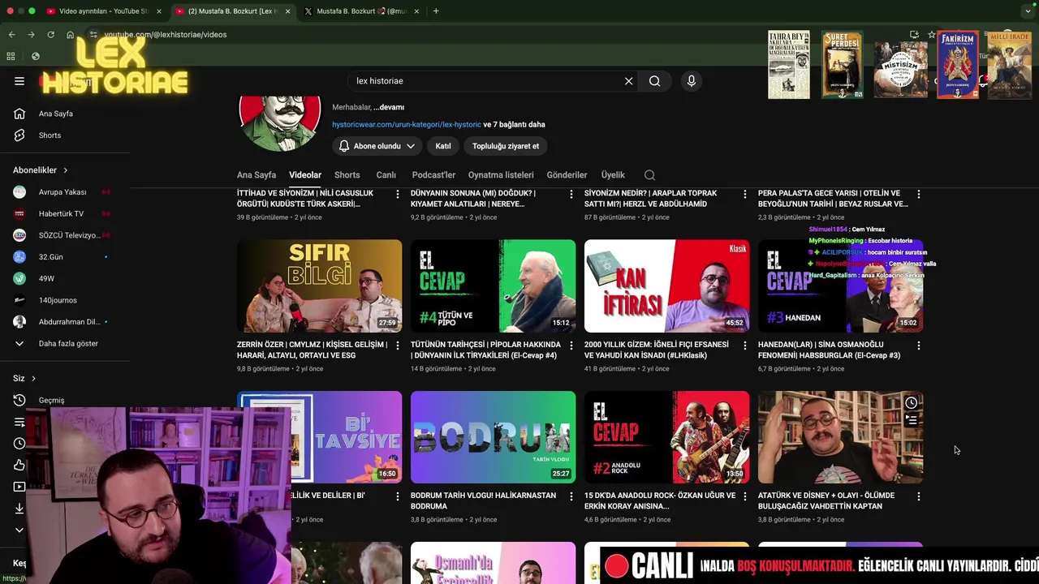This screenshot has height=584, width=1039.
Task: Go back with browser back arrow
Action: click(11, 35)
